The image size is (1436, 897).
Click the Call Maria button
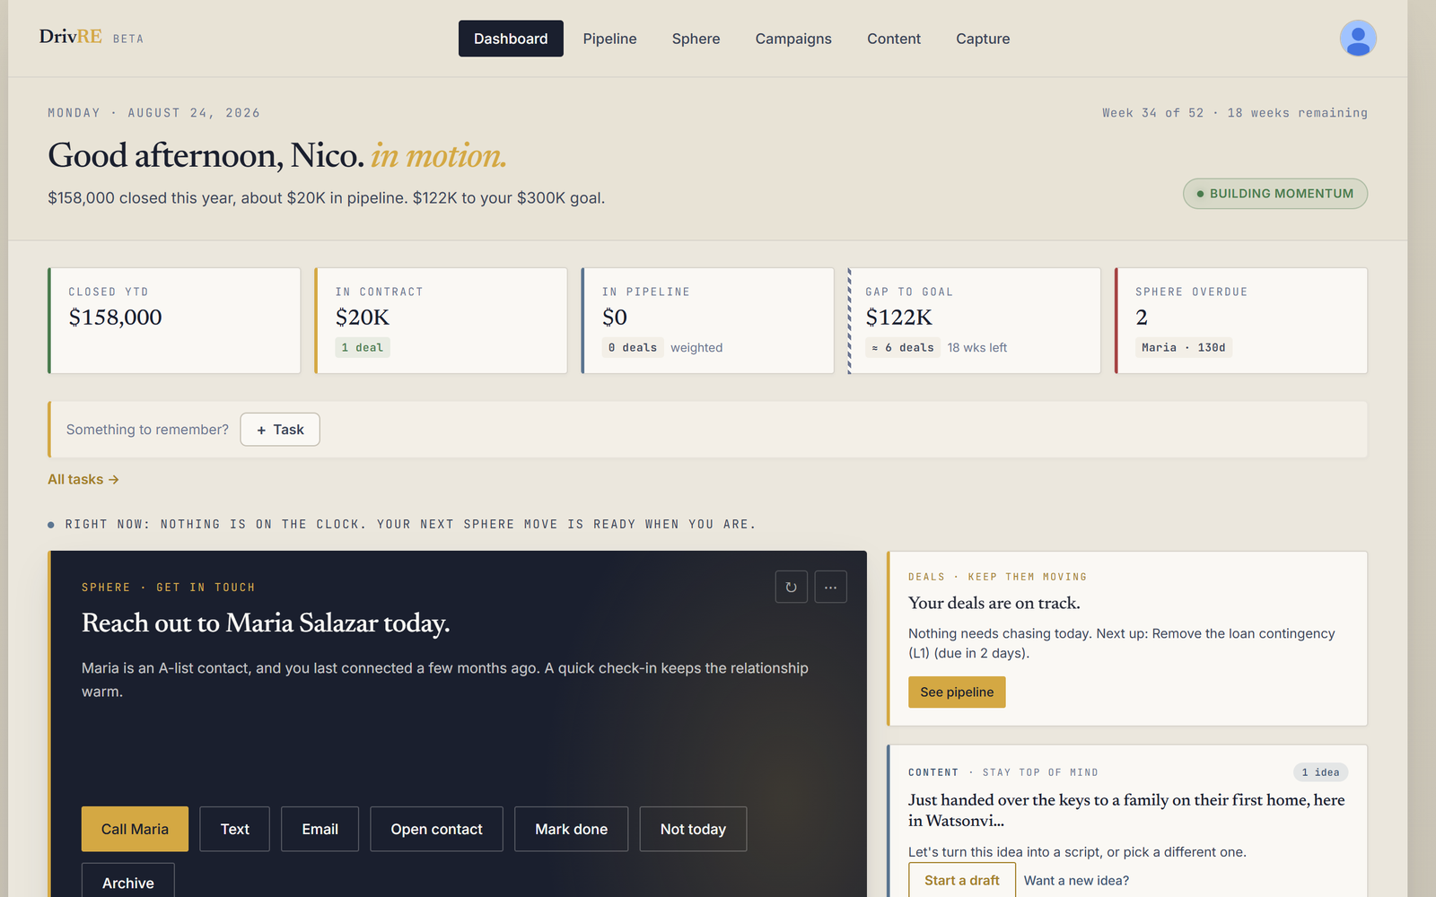pyautogui.click(x=135, y=829)
